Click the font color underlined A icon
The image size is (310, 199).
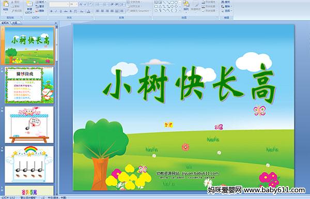(88, 11)
